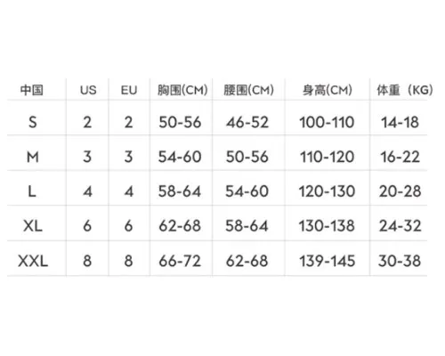Viewport: 445px width, 356px height.
Task: Select the L size row label
Action: coord(32,191)
